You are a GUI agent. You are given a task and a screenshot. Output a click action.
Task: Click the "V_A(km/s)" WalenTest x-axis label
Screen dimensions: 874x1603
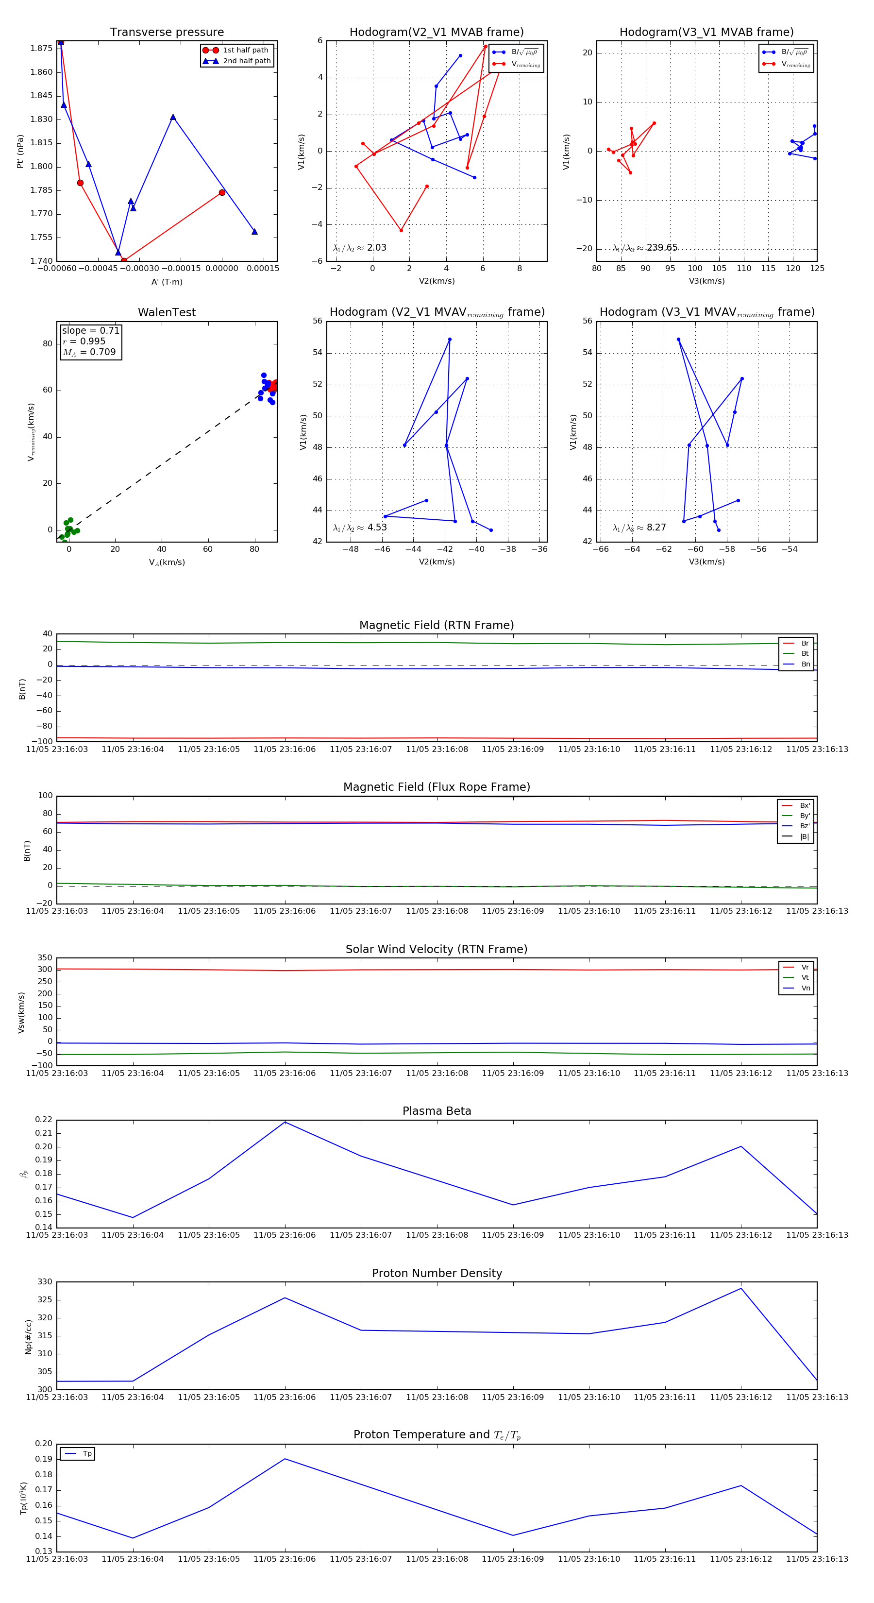click(167, 563)
